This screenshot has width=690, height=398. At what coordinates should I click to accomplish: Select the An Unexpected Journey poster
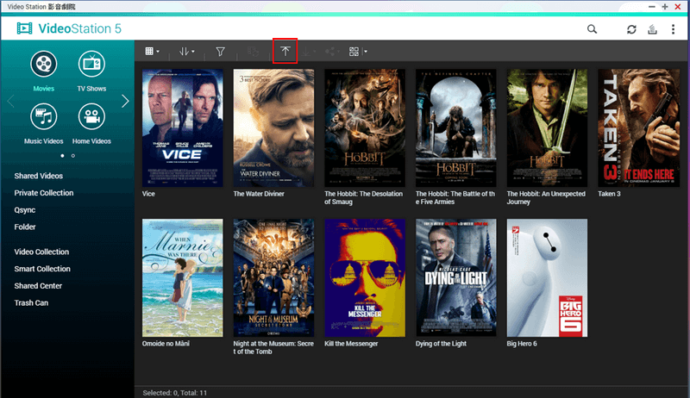(547, 127)
